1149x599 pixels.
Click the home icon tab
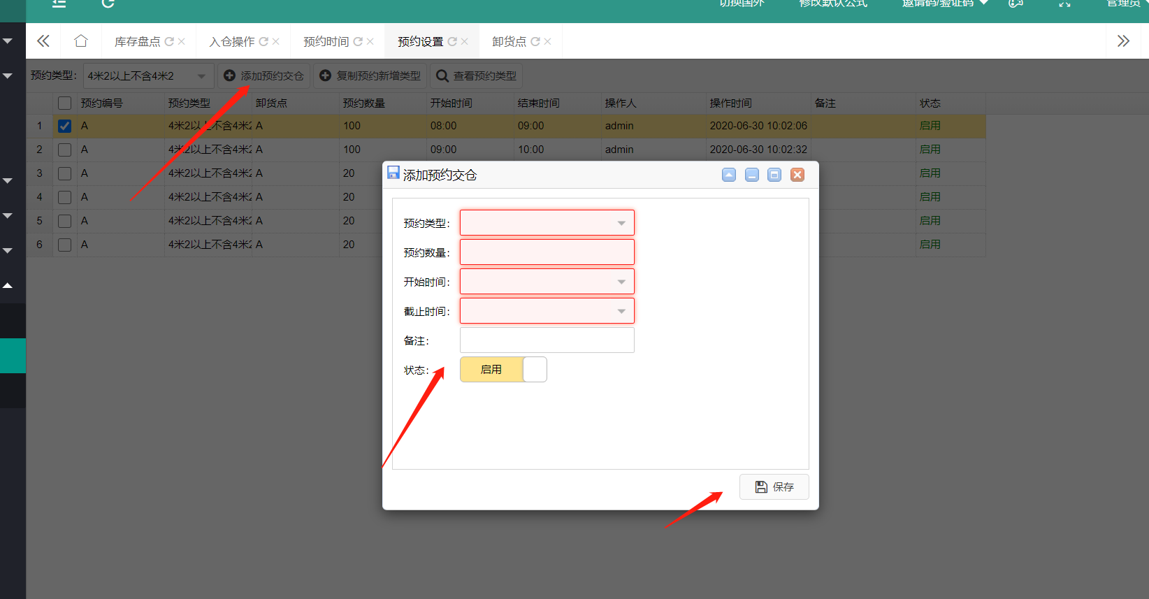(81, 41)
